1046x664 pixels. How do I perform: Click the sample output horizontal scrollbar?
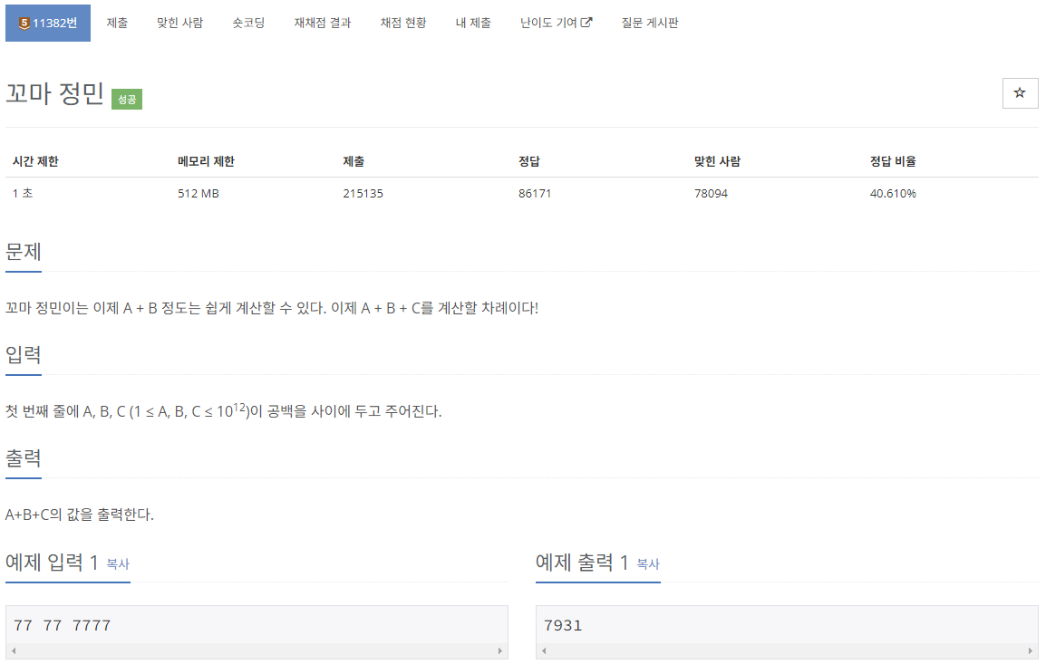[787, 650]
